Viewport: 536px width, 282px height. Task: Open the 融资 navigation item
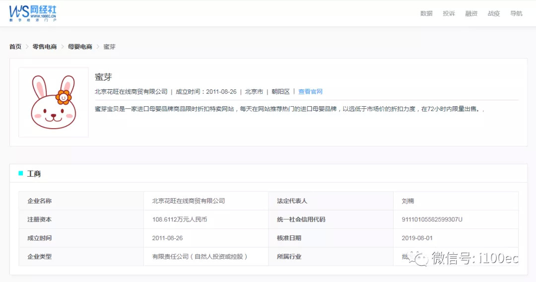(471, 13)
